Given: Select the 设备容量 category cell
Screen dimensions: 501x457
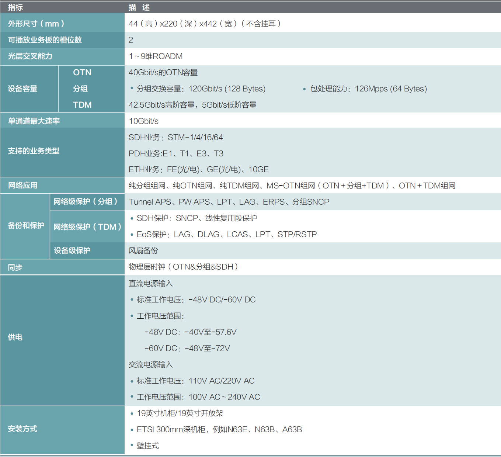Looking at the screenshot, I should (23, 89).
